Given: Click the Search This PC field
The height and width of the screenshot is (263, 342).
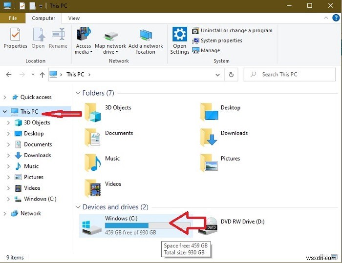Looking at the screenshot, I should 289,75.
